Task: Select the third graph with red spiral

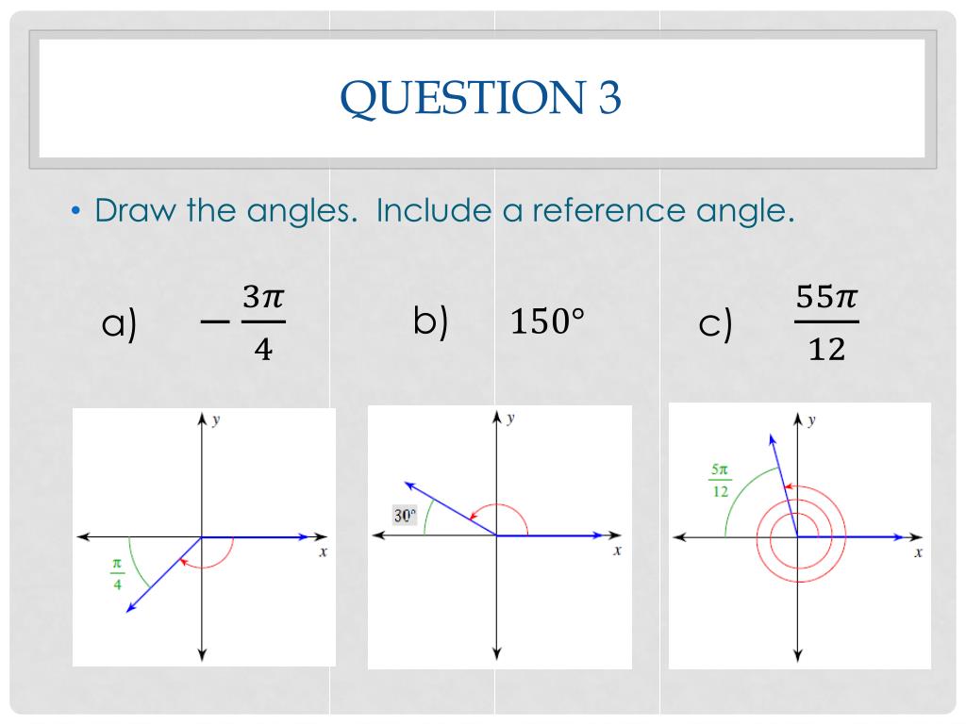Action: [800, 535]
